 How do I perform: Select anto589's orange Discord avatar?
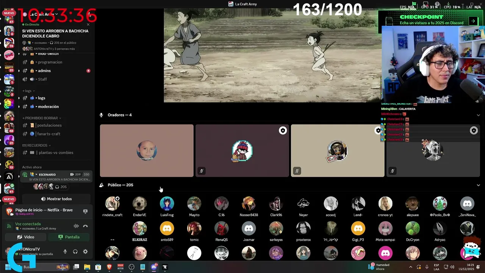(x=167, y=229)
